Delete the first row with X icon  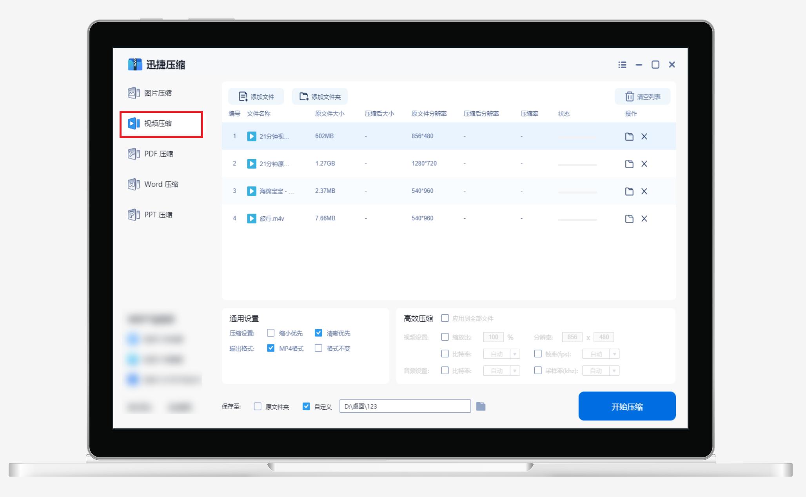[644, 136]
